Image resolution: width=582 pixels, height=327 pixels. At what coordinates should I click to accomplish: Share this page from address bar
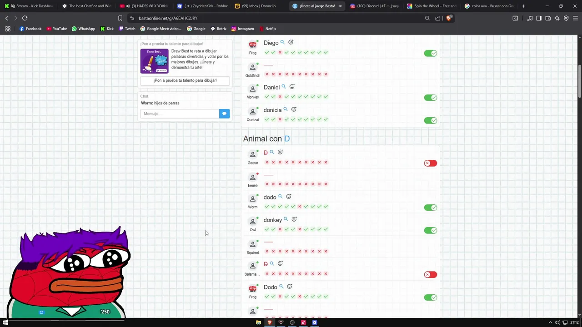click(x=437, y=18)
